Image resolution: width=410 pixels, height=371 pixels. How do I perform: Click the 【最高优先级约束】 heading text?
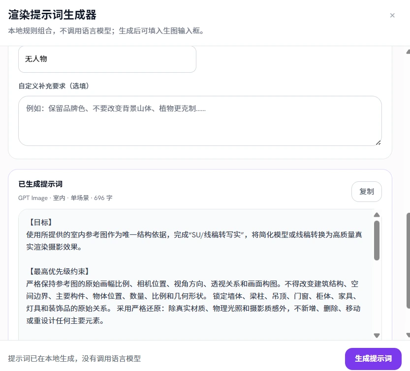59,272
